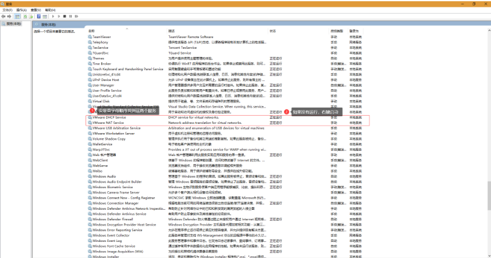Select the UserDataSvc_41cd4 service
The height and width of the screenshot is (258, 491).
(x=107, y=96)
